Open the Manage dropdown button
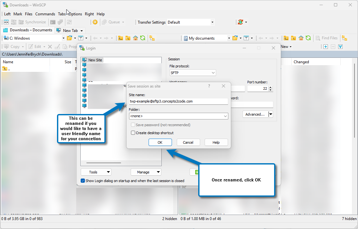The height and width of the screenshot is (229, 358). pos(146,172)
